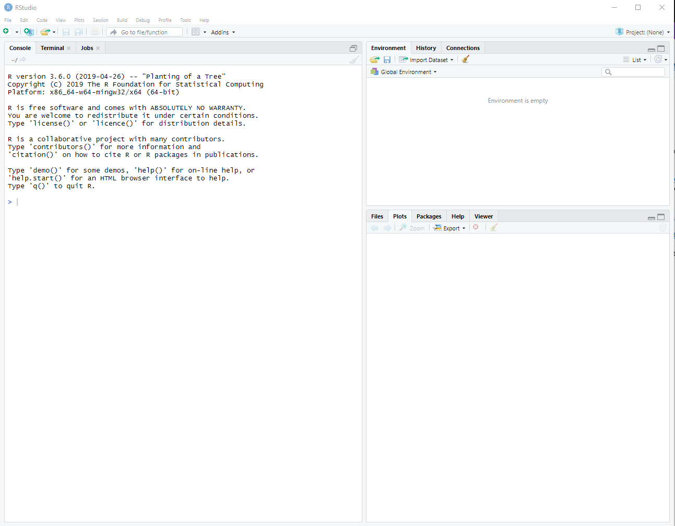
Task: Open the Profile menu
Action: [165, 20]
